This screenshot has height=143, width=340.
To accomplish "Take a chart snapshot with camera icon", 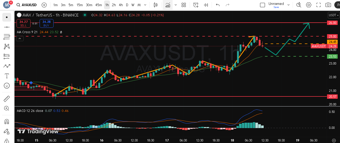I will pyautogui.click(x=328, y=5).
